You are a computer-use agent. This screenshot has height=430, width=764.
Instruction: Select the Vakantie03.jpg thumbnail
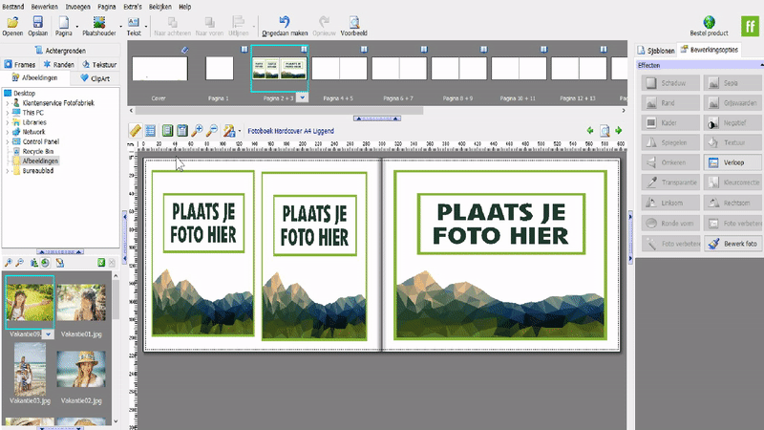[x=31, y=369]
